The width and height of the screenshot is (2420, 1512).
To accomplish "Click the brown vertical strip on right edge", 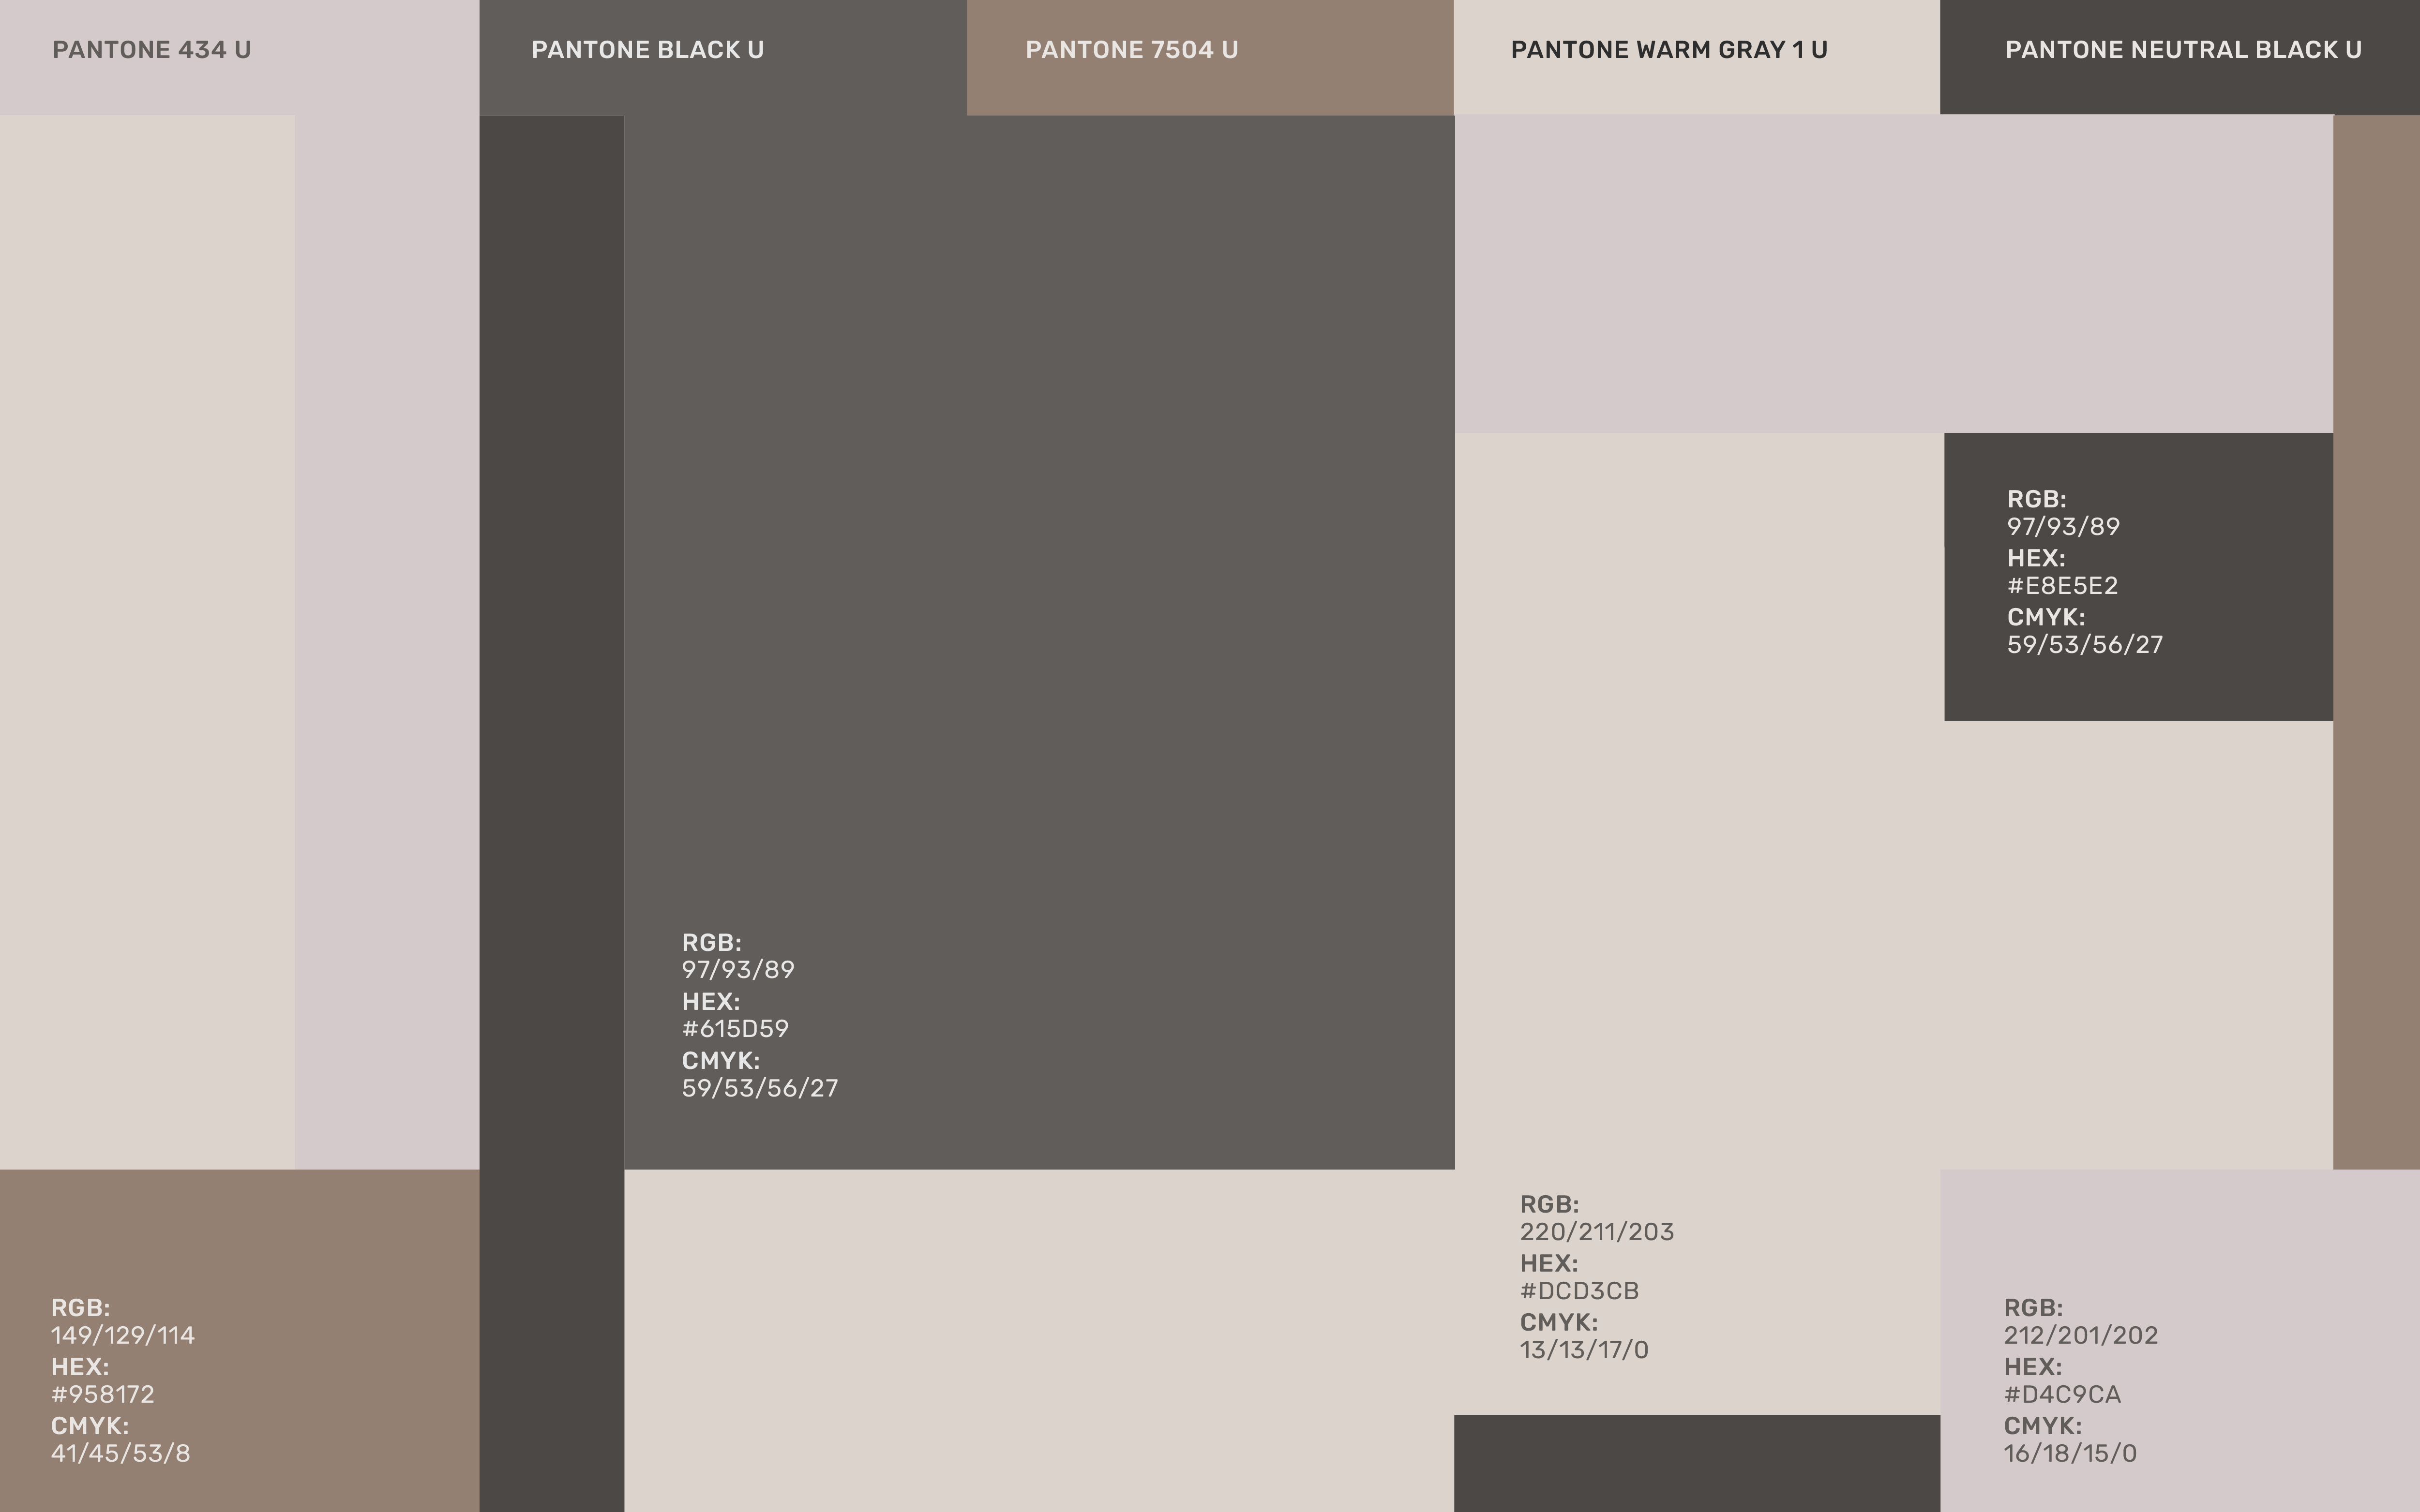I will point(2376,642).
